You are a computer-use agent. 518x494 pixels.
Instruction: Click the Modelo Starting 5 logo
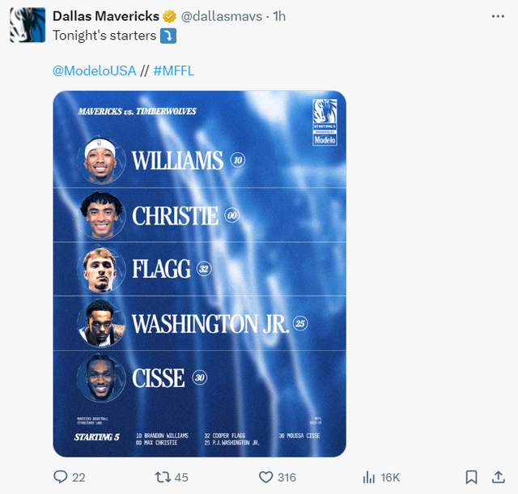pos(324,122)
